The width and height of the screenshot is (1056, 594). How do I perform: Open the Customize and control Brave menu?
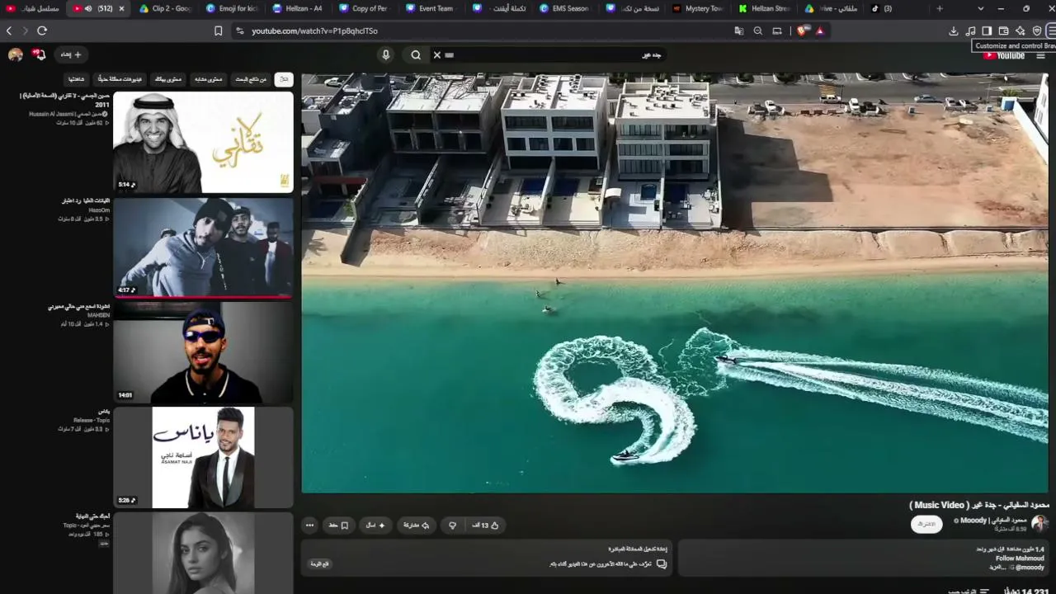coord(1051,31)
